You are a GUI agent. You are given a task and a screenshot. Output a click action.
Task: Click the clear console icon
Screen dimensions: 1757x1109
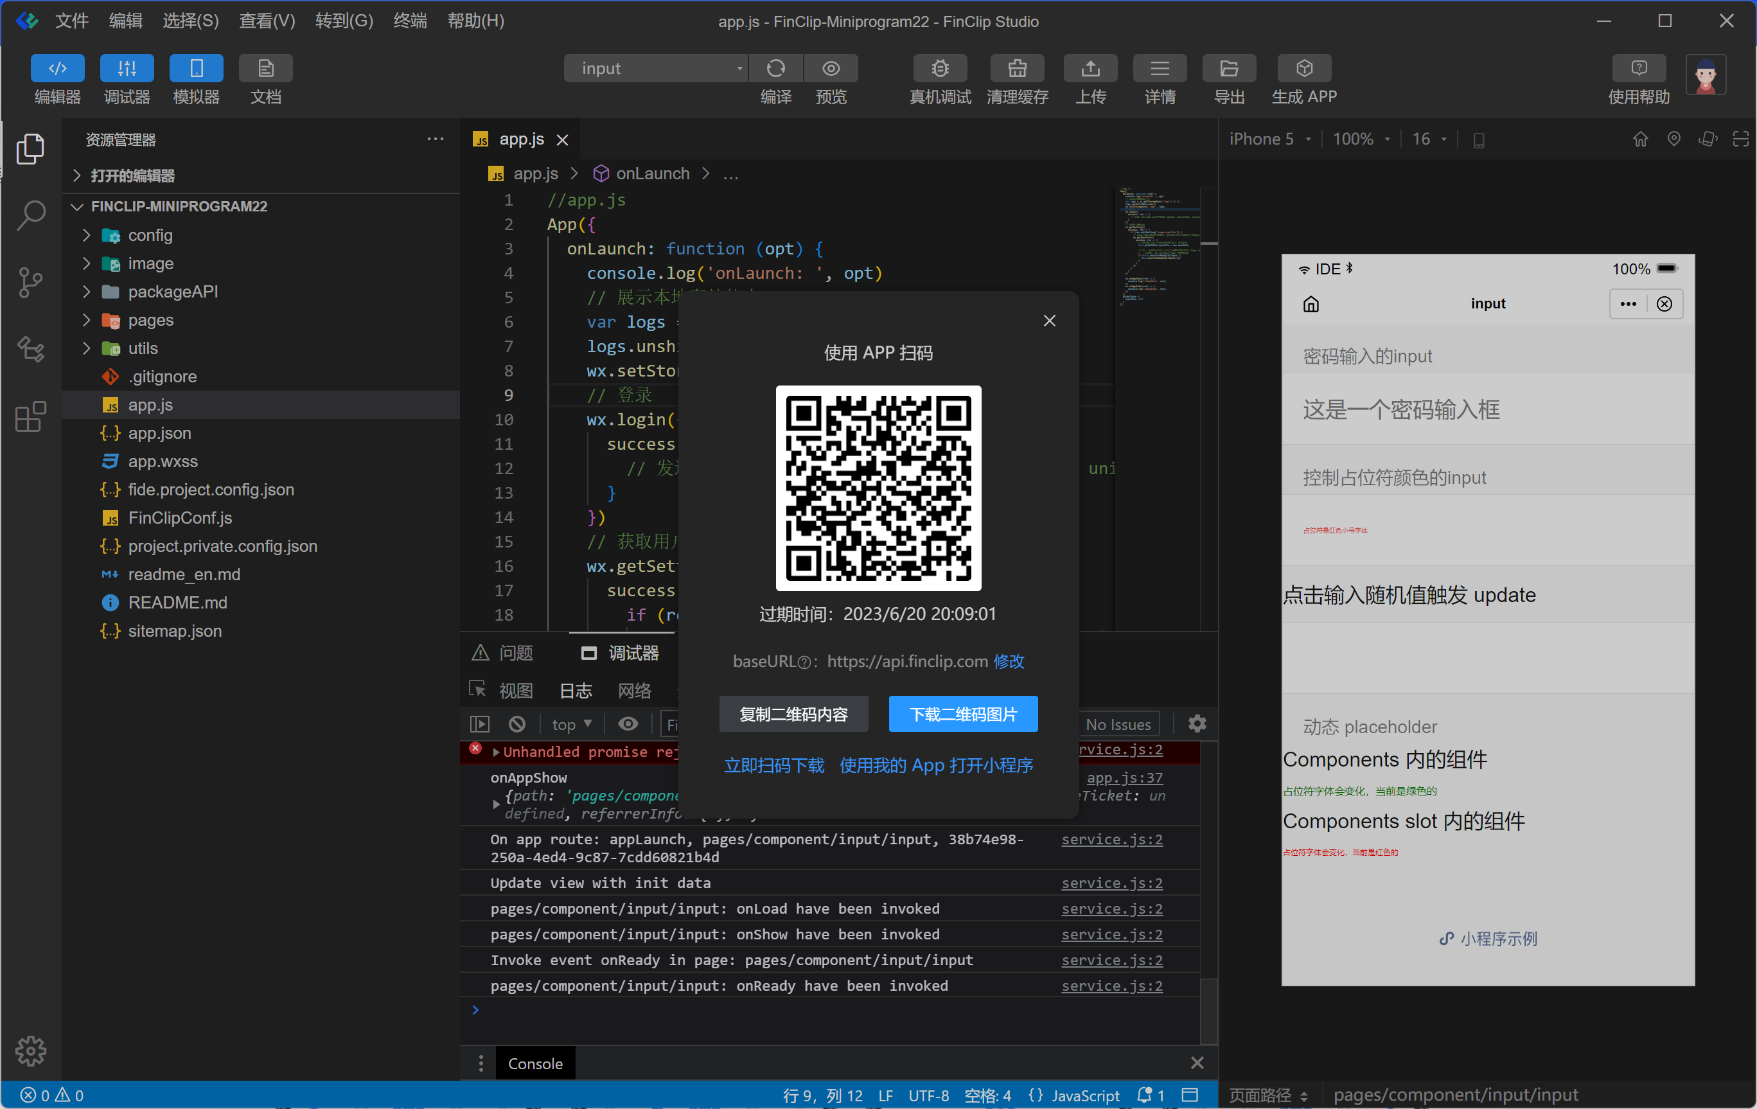pyautogui.click(x=517, y=723)
